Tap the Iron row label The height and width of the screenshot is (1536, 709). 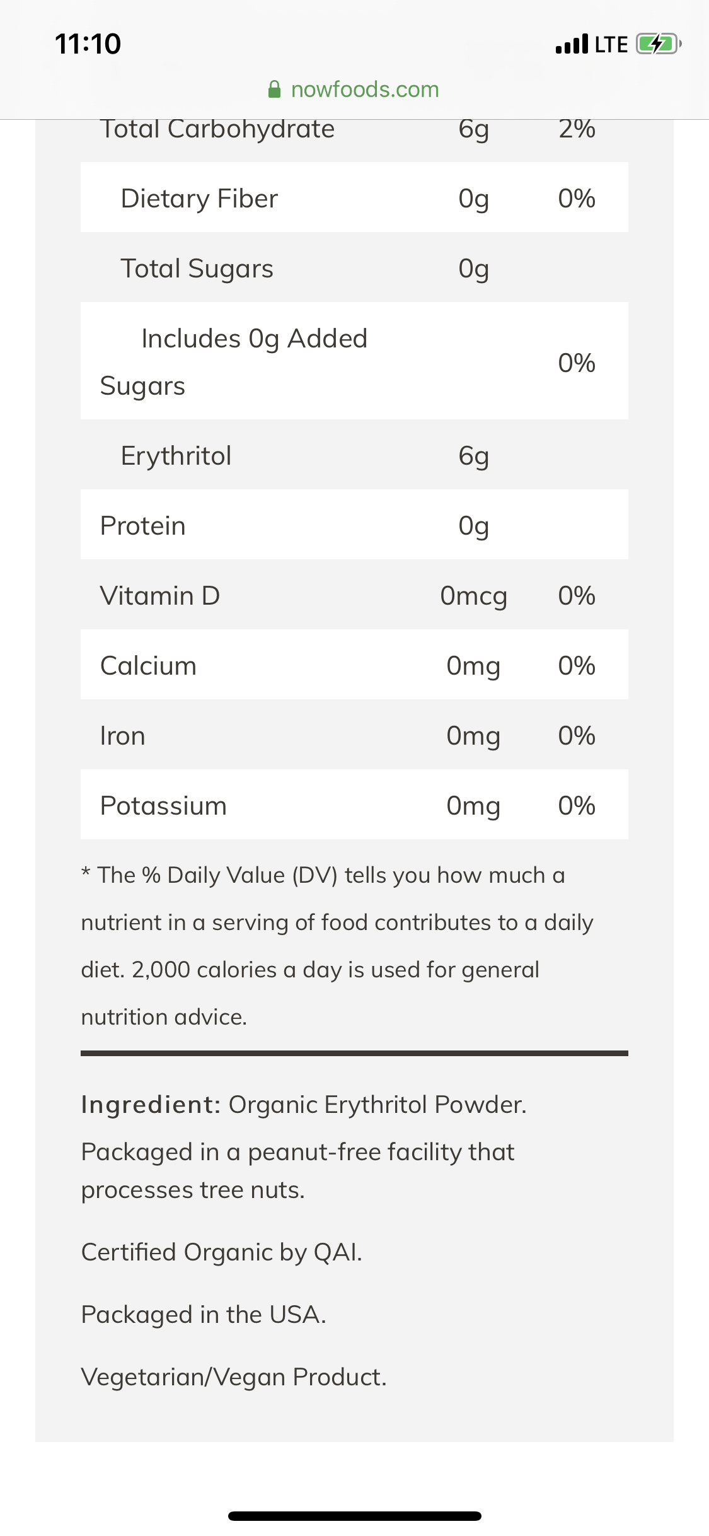tap(123, 736)
